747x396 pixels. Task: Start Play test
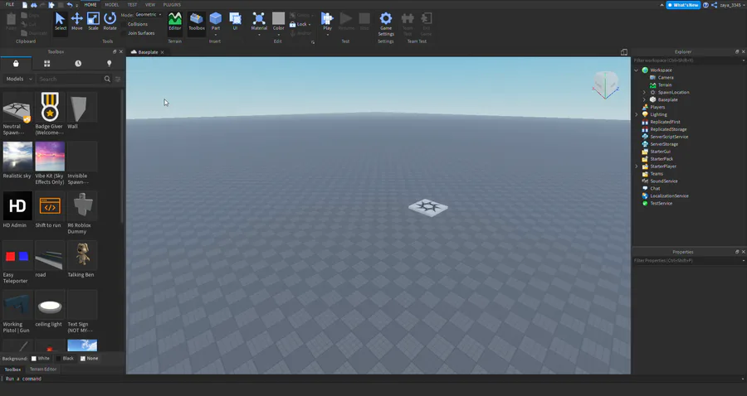[x=327, y=22]
